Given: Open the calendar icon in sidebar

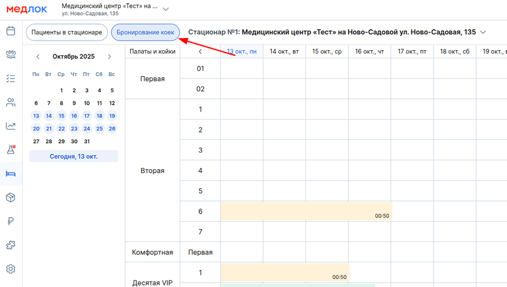Looking at the screenshot, I should coord(10,31).
